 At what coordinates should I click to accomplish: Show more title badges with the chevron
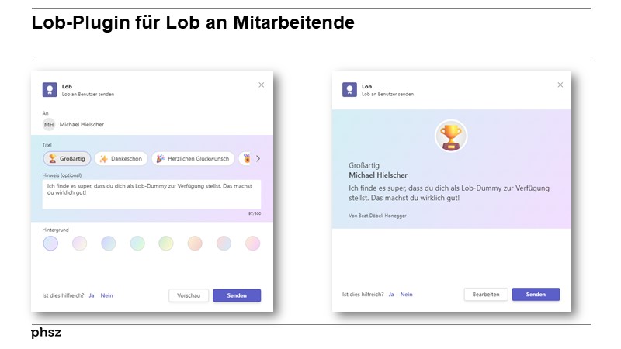coord(258,159)
